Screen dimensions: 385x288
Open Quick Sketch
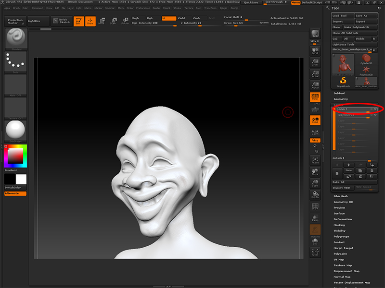coord(62,21)
